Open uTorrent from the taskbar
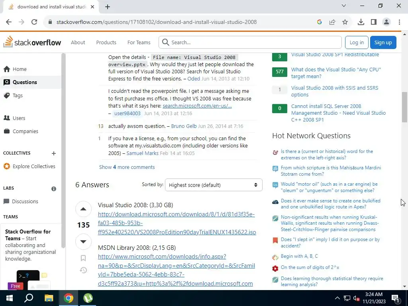 [x=88, y=298]
